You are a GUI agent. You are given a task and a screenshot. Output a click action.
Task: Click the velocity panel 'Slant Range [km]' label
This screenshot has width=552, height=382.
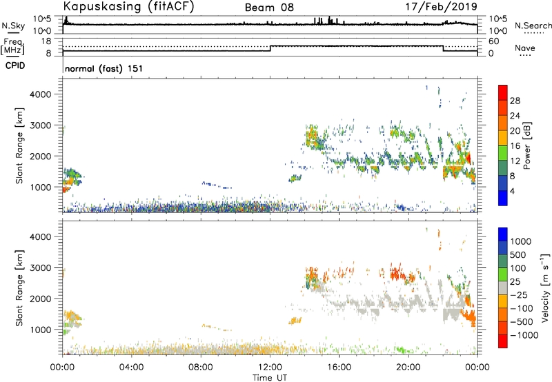pos(19,288)
